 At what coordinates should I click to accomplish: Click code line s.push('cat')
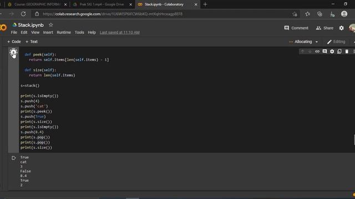click(x=34, y=106)
